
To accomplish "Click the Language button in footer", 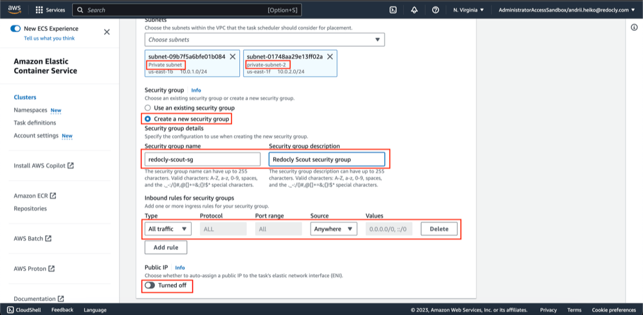I will 95,310.
